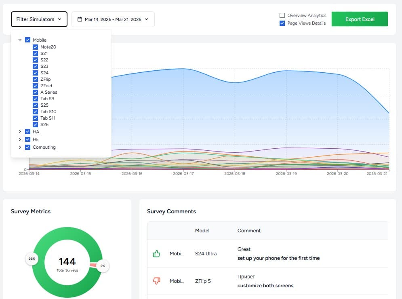Collapse the Mobile tree node
The width and height of the screenshot is (402, 299).
click(20, 40)
